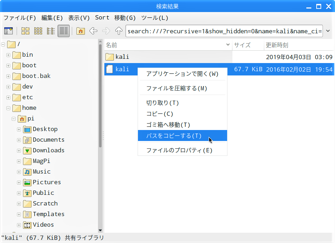
Task: Select the Music folder icon in tree
Action: point(27,172)
